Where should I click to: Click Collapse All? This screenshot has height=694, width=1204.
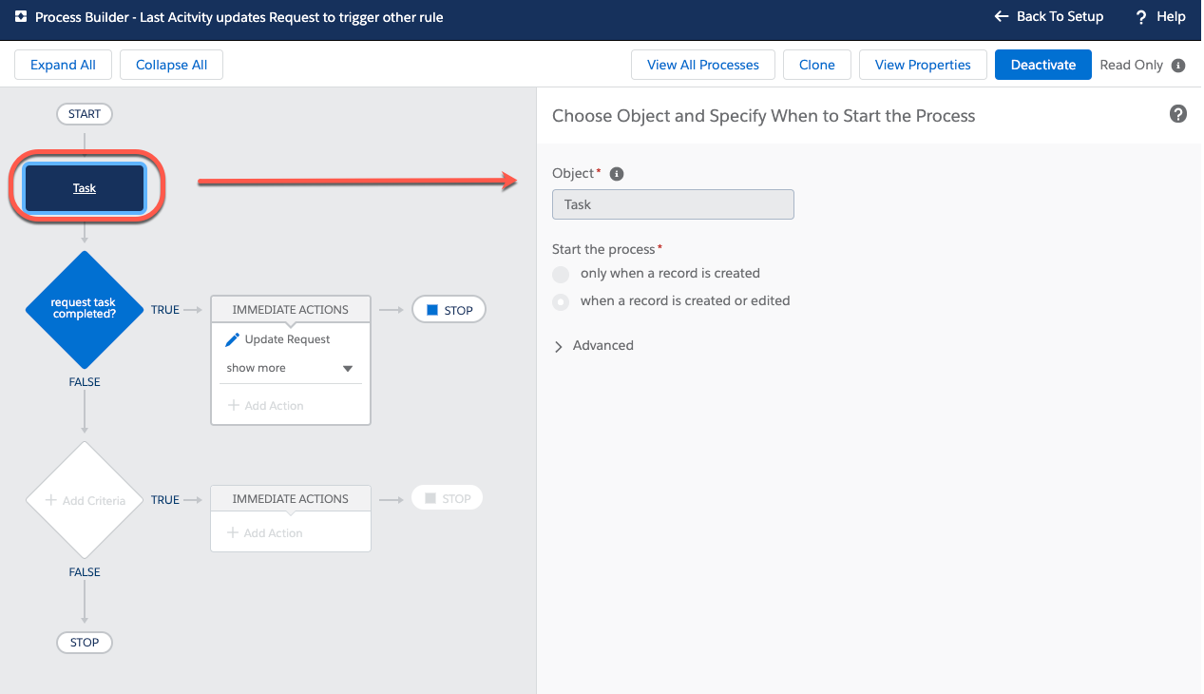tap(171, 65)
